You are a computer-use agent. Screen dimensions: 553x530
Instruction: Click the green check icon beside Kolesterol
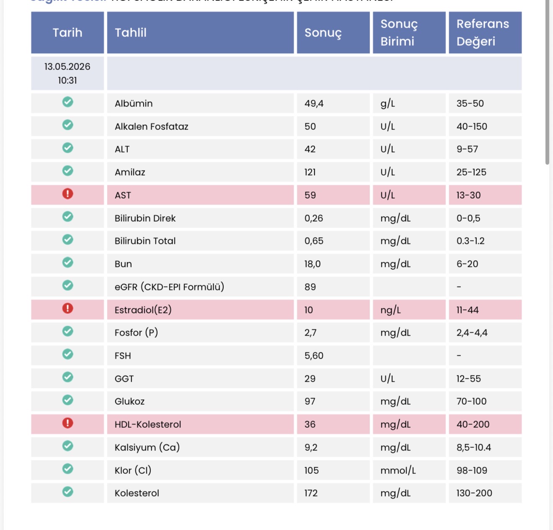pyautogui.click(x=67, y=492)
